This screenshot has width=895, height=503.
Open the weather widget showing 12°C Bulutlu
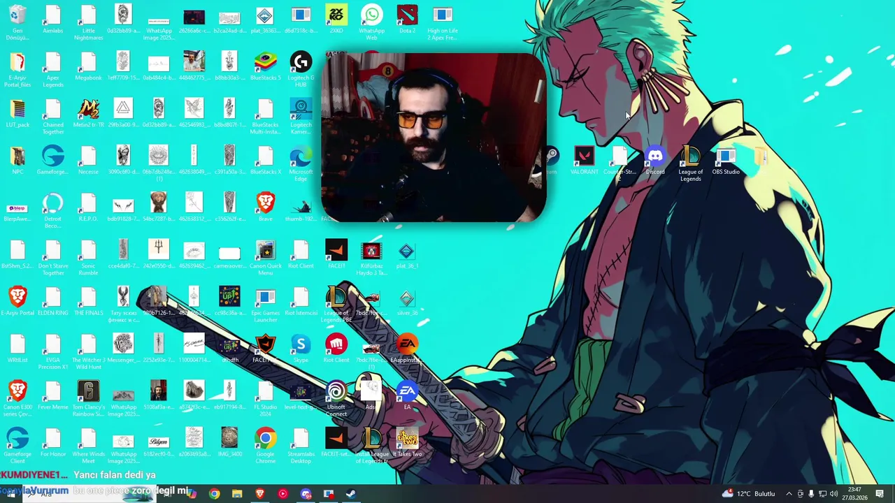coord(750,494)
